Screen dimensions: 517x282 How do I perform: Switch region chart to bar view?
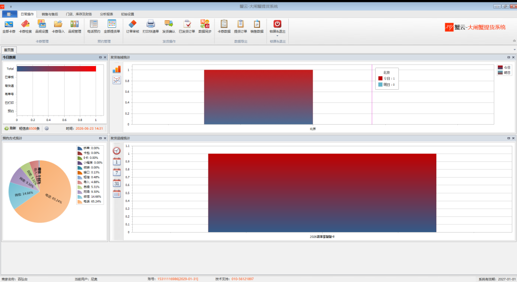click(x=117, y=69)
